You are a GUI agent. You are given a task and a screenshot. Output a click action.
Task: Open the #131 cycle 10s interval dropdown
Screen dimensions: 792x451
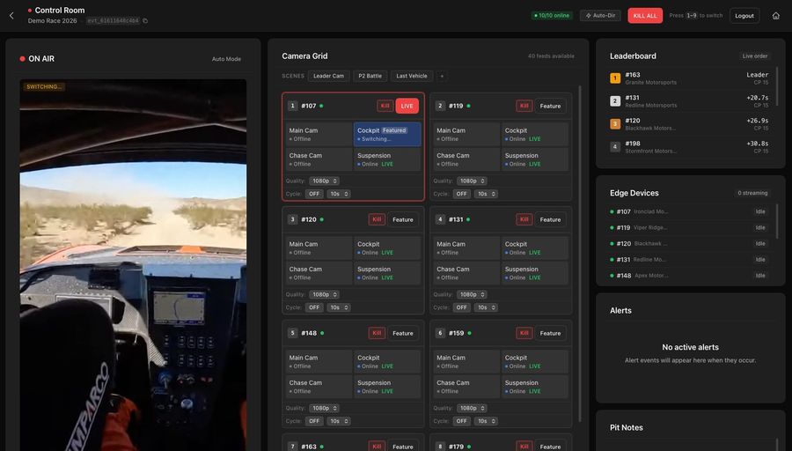[x=486, y=307]
